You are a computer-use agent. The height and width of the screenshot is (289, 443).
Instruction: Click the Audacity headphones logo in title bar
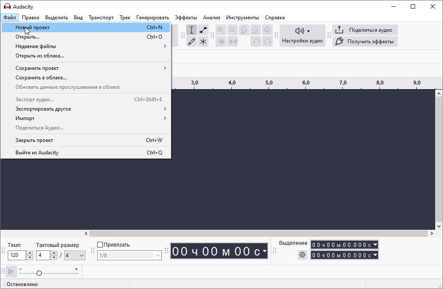tap(7, 6)
